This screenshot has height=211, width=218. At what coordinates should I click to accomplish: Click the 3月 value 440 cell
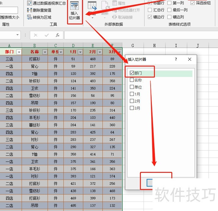point(112,118)
